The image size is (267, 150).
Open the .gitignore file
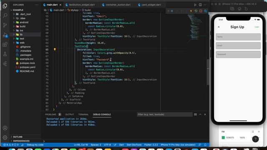point(25,47)
